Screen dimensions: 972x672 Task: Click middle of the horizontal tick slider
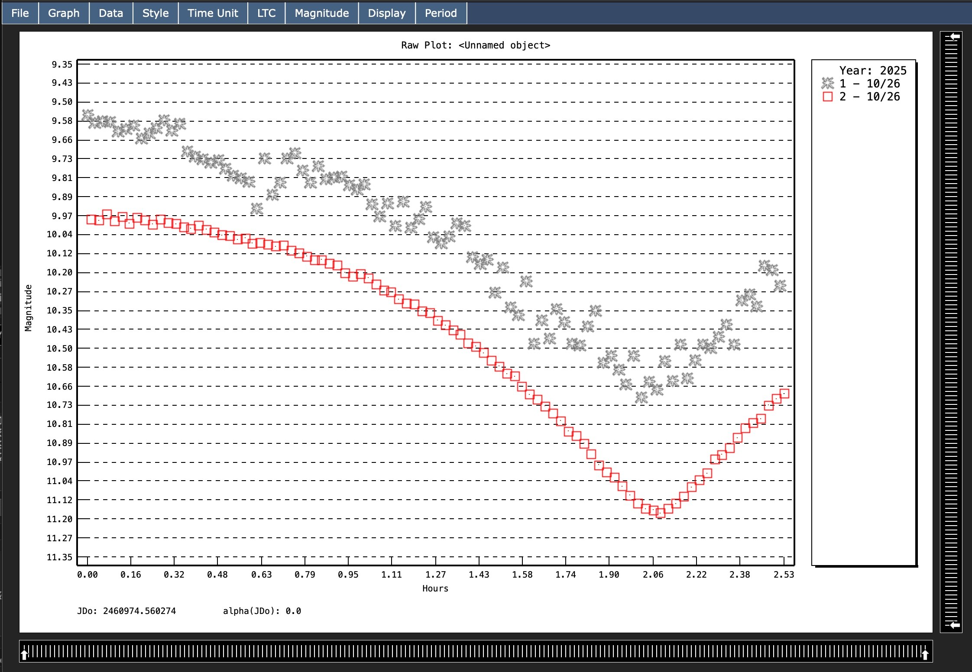tap(475, 652)
